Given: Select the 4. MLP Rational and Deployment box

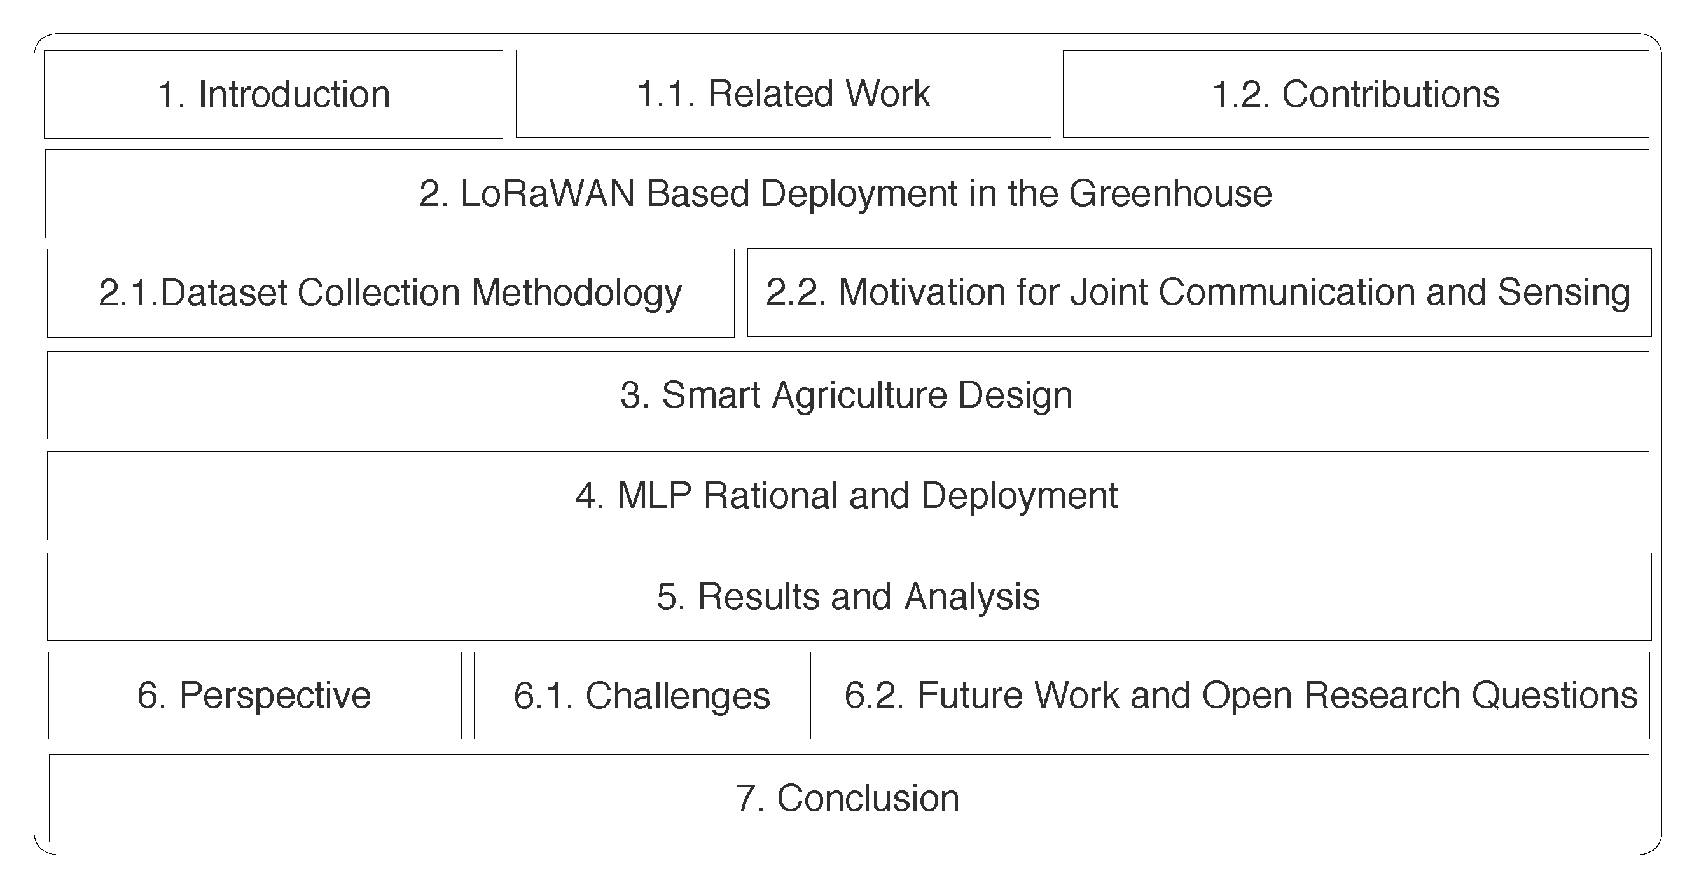Looking at the screenshot, I should pos(847,495).
